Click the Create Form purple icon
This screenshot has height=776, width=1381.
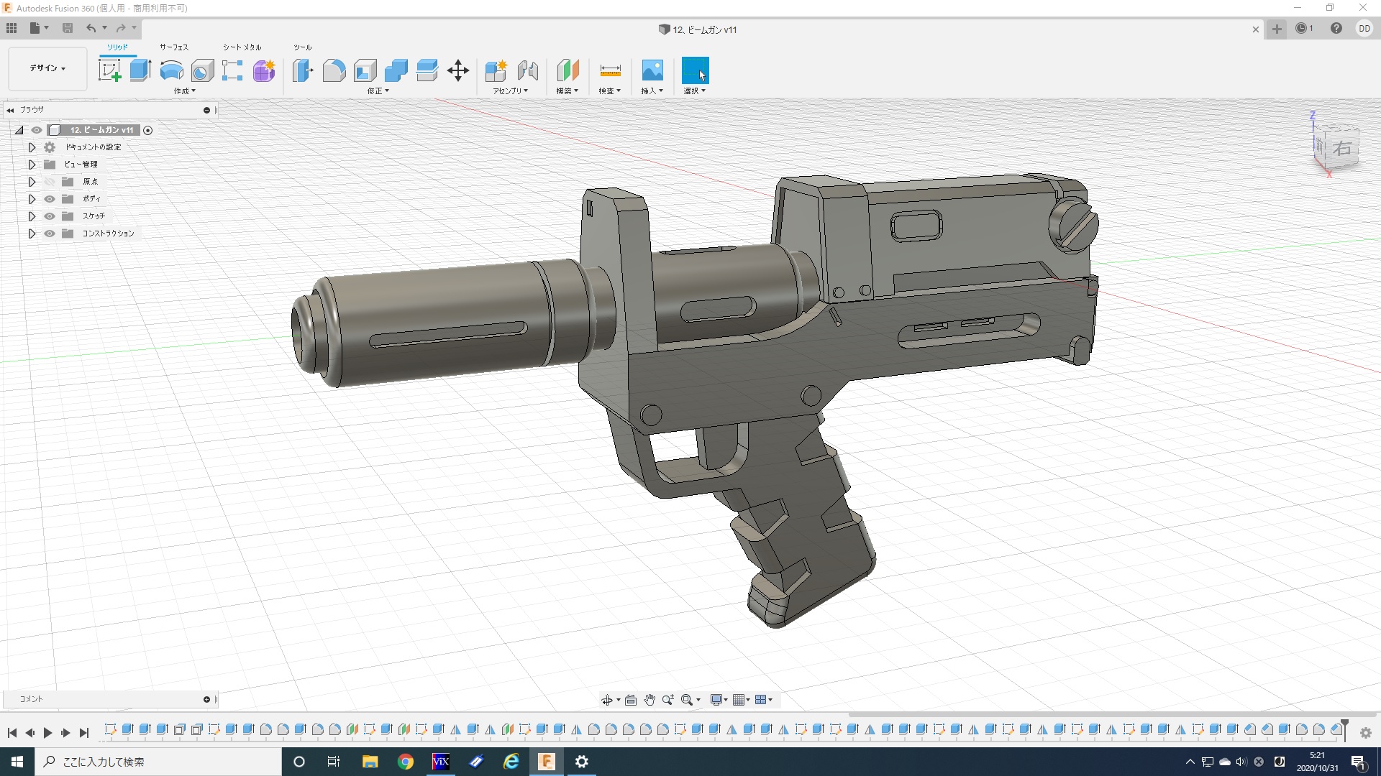(x=264, y=70)
